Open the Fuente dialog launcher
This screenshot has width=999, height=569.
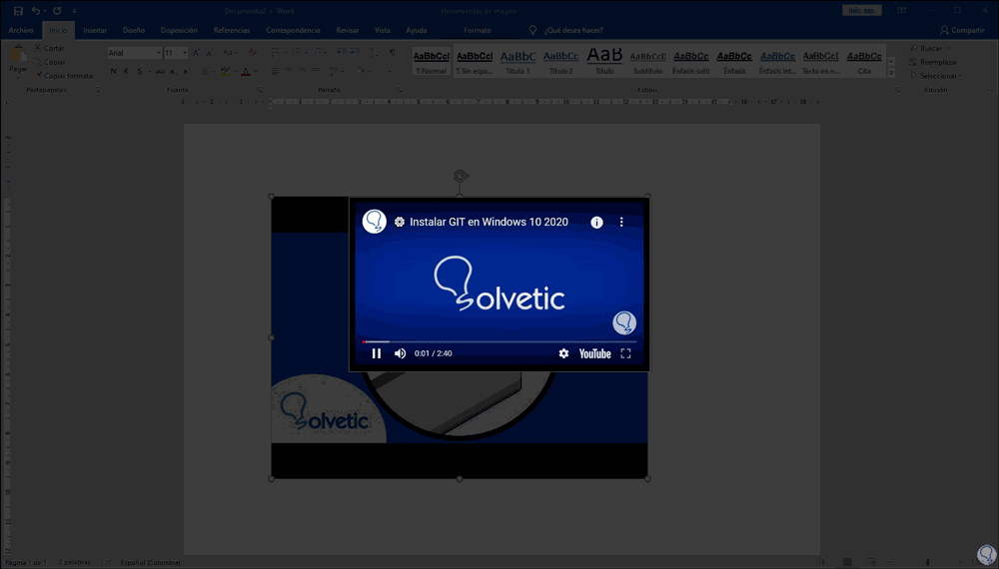(x=260, y=91)
